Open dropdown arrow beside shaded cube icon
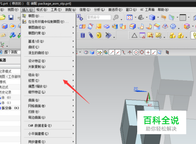The image size is (196, 144). [158, 17]
